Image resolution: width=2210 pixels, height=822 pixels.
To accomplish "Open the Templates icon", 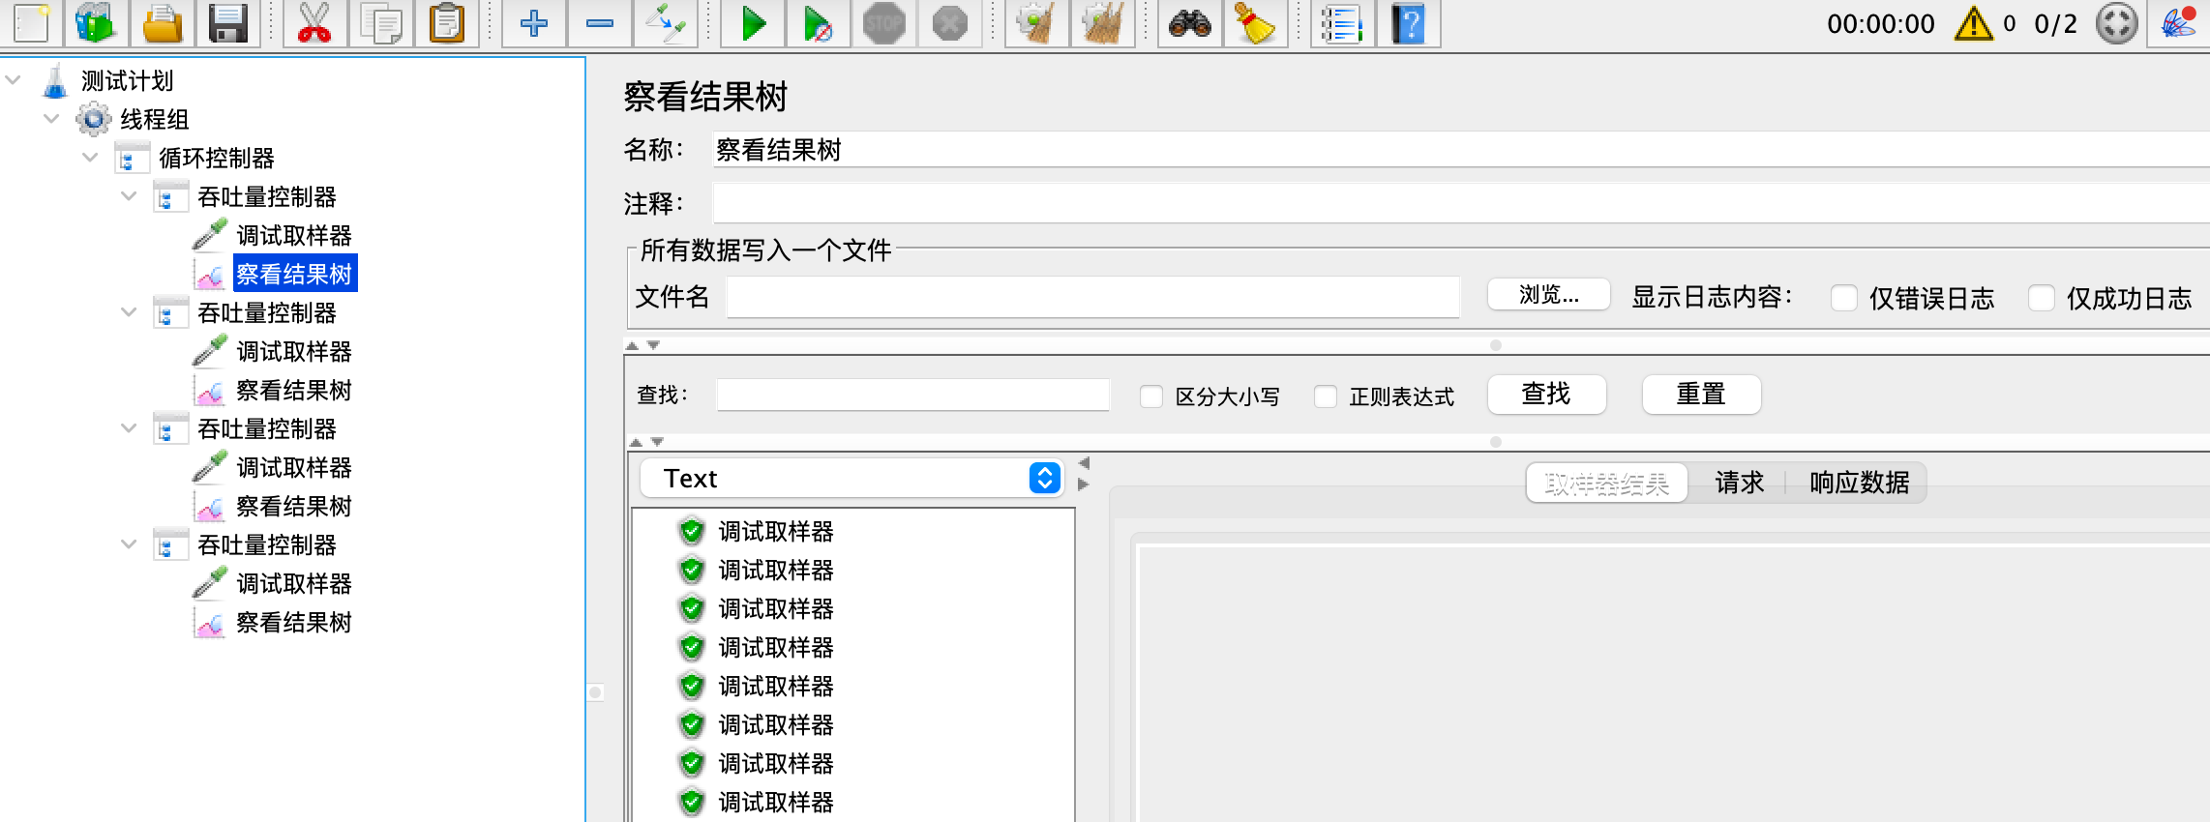I will click(x=96, y=22).
